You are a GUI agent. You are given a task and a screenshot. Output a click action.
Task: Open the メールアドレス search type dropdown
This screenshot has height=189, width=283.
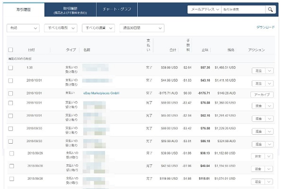pos(204,9)
